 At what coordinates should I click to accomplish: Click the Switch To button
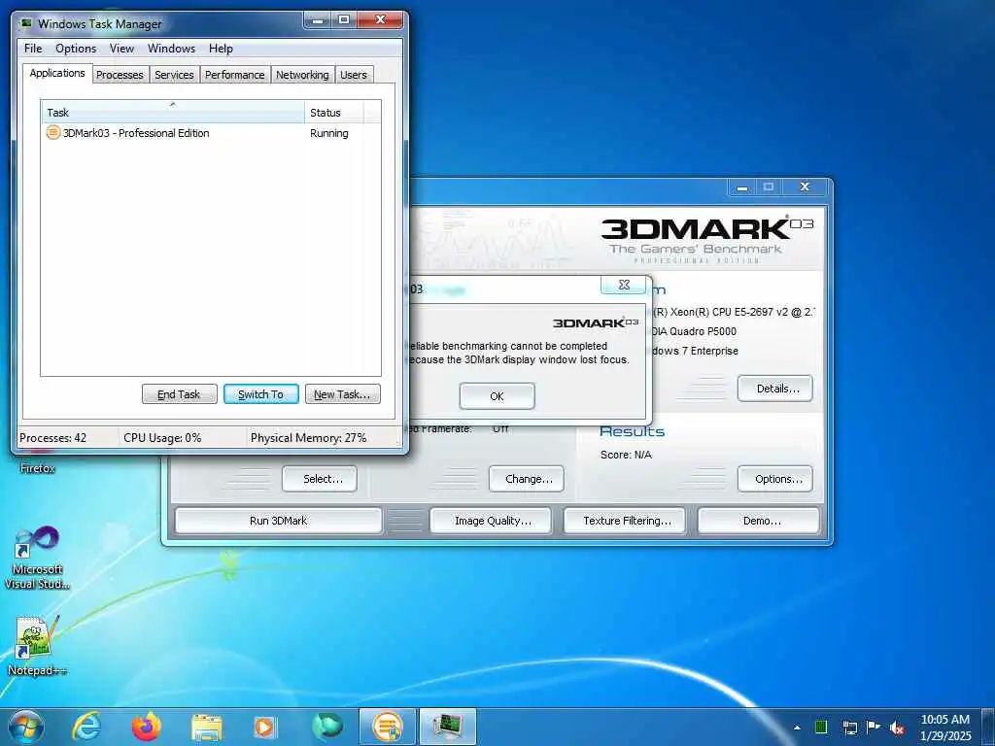click(260, 394)
